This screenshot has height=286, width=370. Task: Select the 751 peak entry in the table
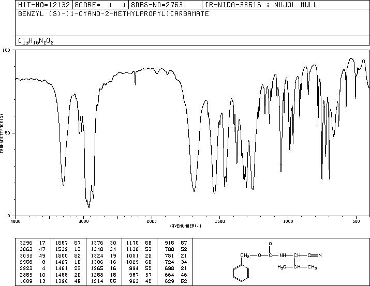pos(176,255)
